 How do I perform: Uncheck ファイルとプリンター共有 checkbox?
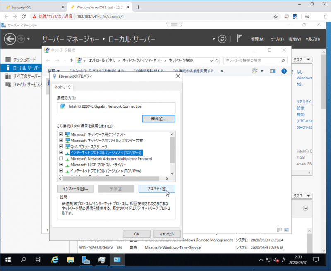click(x=61, y=140)
